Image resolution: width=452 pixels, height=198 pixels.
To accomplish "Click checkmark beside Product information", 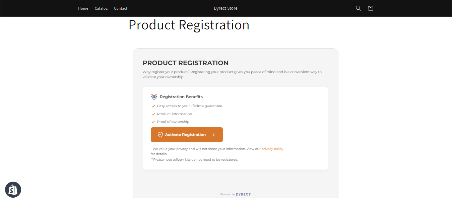I will pyautogui.click(x=153, y=114).
